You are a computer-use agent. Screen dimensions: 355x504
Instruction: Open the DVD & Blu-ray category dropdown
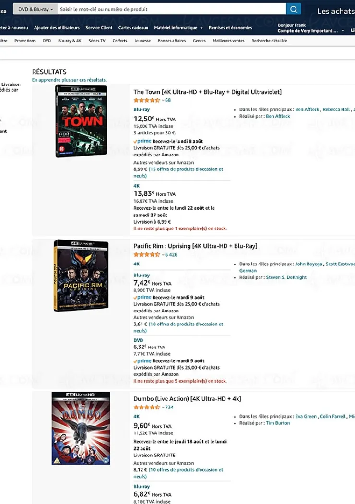[35, 9]
